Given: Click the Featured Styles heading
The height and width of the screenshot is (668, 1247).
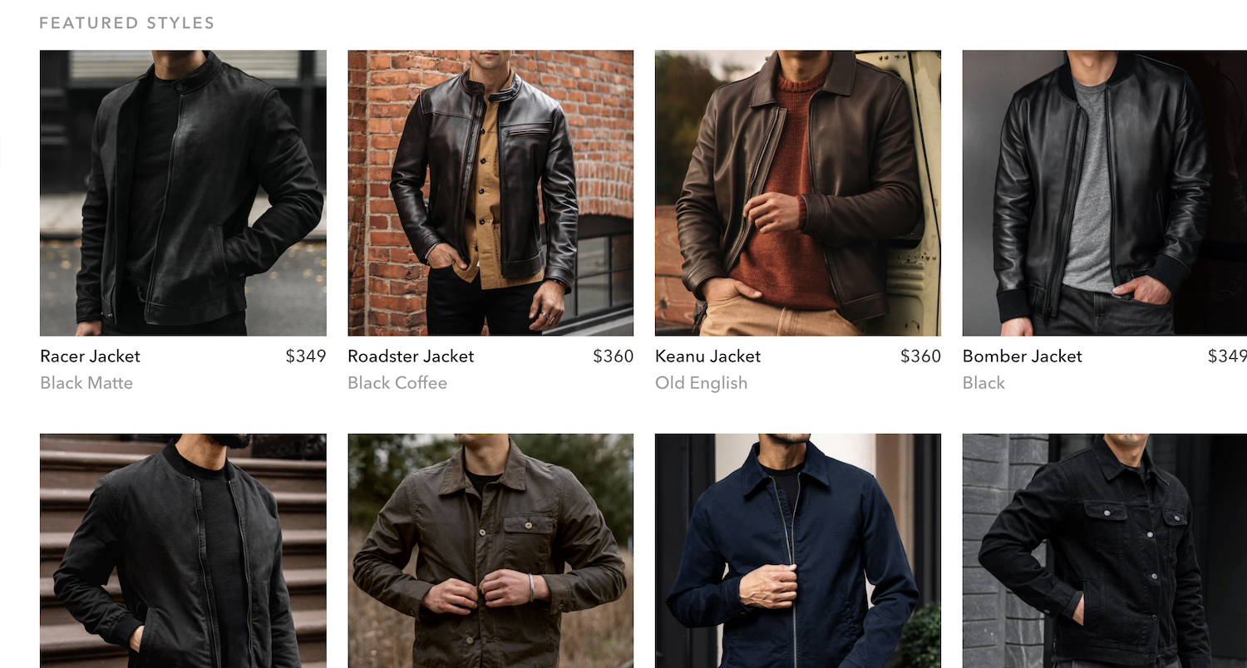Looking at the screenshot, I should pos(127,23).
